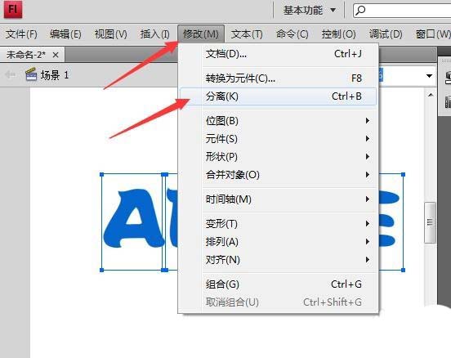This screenshot has height=358, width=451.
Task: Open the 编辑(E) menu
Action: [x=65, y=34]
